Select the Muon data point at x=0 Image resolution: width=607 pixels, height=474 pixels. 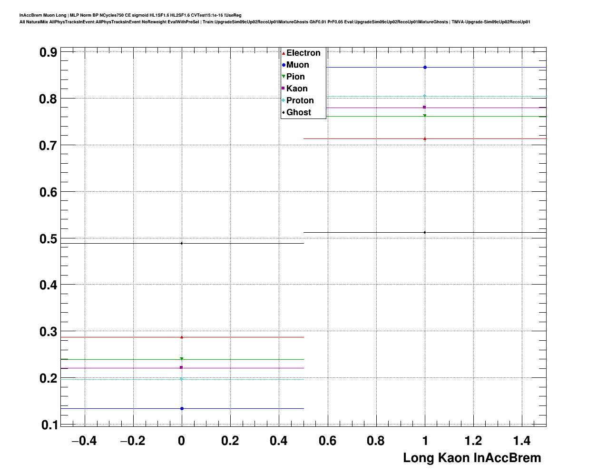[x=182, y=408]
